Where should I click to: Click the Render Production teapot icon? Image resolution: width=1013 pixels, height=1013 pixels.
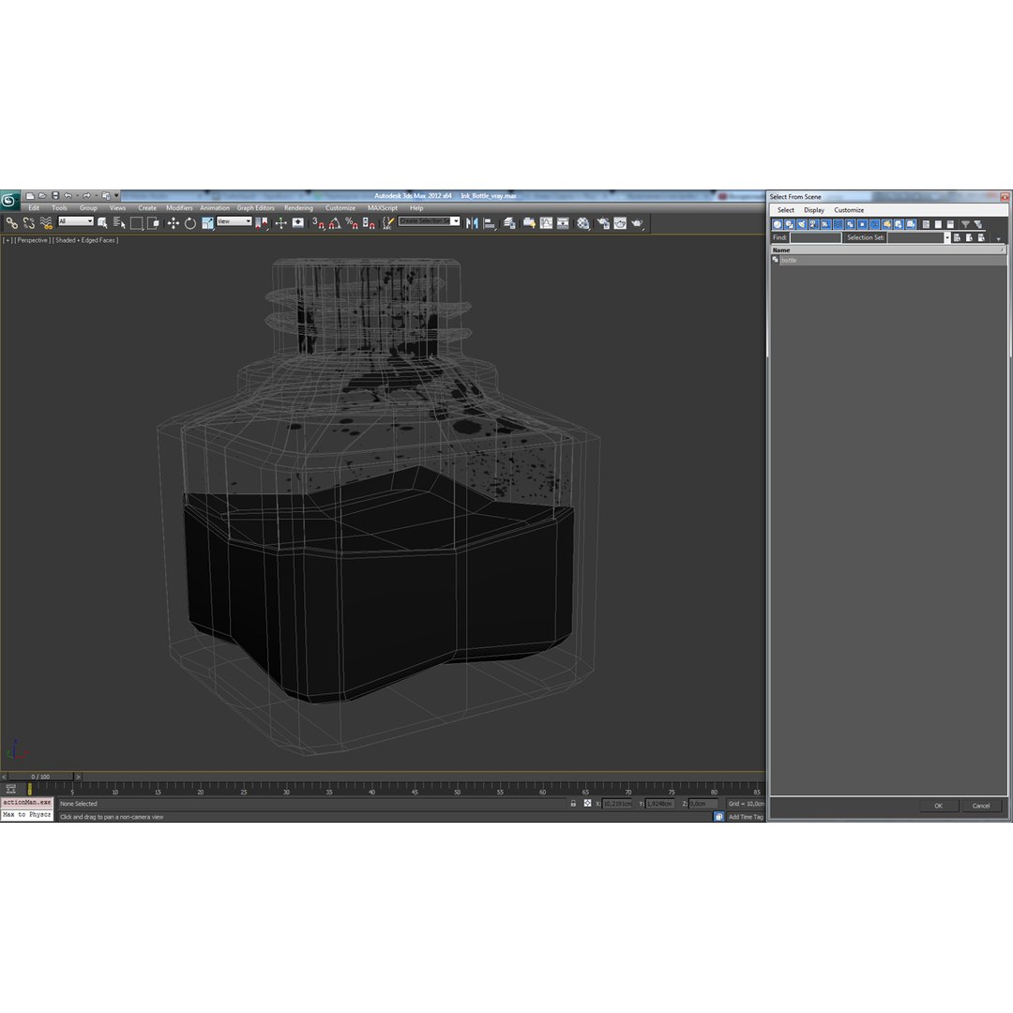tap(638, 223)
